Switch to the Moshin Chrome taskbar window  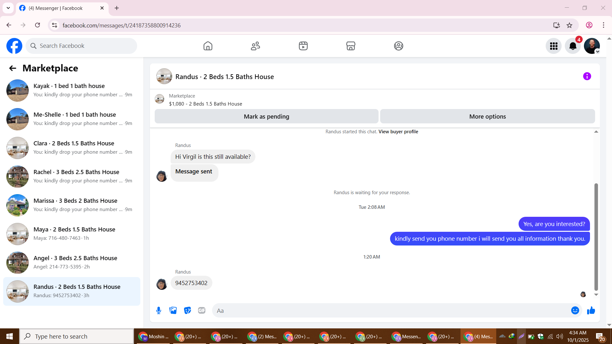coord(154,336)
